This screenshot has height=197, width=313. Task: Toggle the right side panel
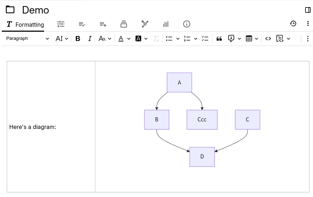pos(308,10)
